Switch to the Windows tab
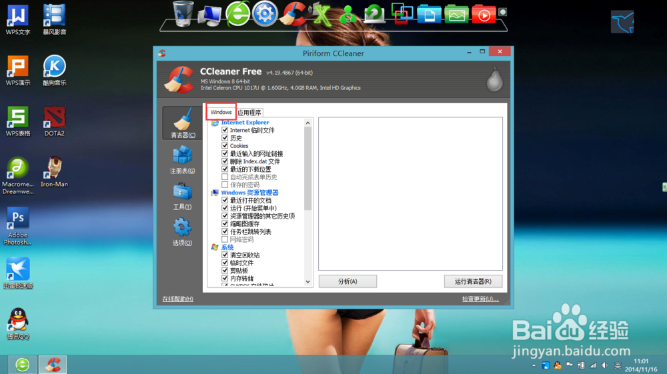Screen dimensions: 667x374 [x=221, y=112]
